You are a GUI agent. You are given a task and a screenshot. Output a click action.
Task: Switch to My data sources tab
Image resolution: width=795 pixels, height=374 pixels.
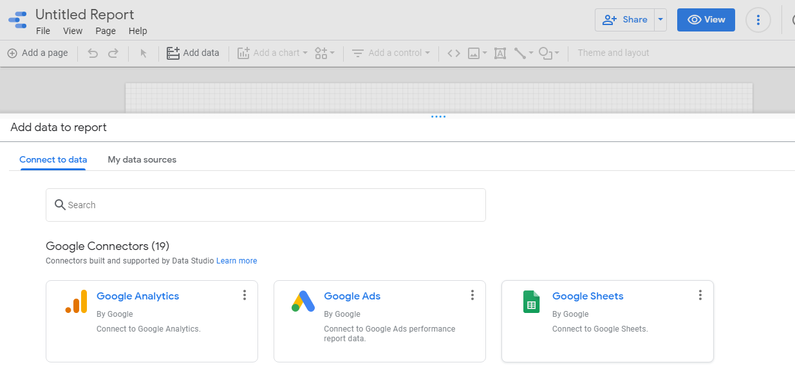tap(142, 159)
